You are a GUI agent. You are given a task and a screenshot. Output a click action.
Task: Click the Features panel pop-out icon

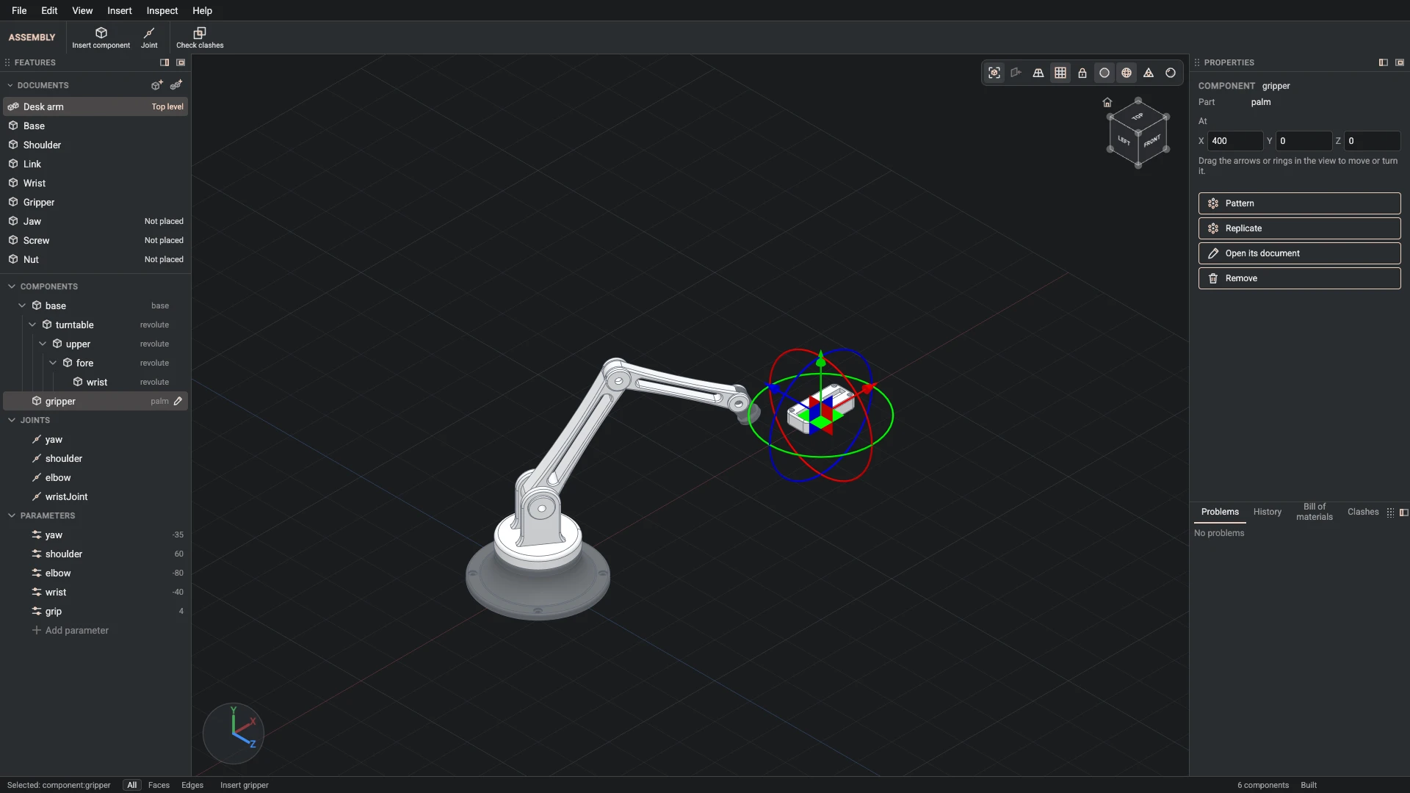[x=181, y=62]
